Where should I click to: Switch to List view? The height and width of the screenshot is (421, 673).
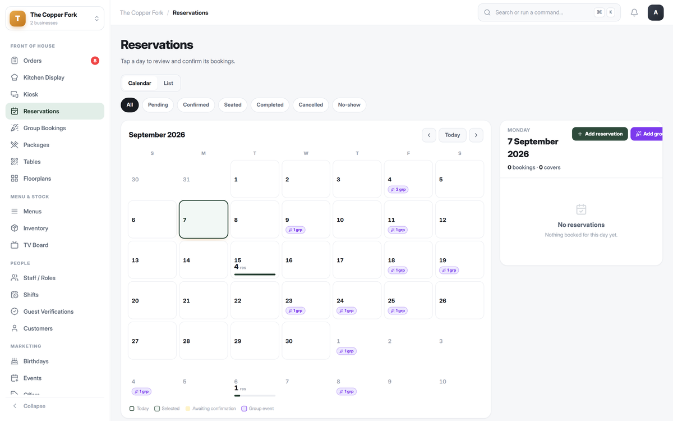coord(168,83)
